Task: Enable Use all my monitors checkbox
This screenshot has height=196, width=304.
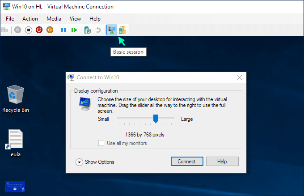Action: point(101,143)
